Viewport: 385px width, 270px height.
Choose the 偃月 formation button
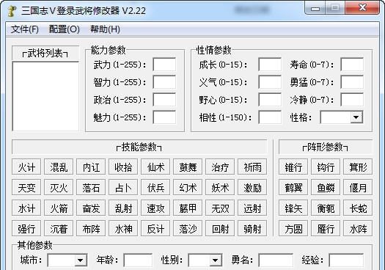coord(358,187)
